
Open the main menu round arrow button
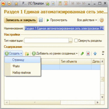pos(9,4)
